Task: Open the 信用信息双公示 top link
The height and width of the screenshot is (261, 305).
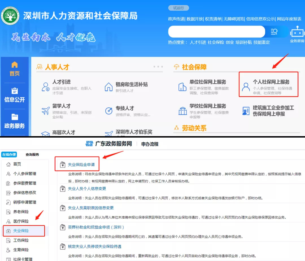Action: pyautogui.click(x=260, y=19)
